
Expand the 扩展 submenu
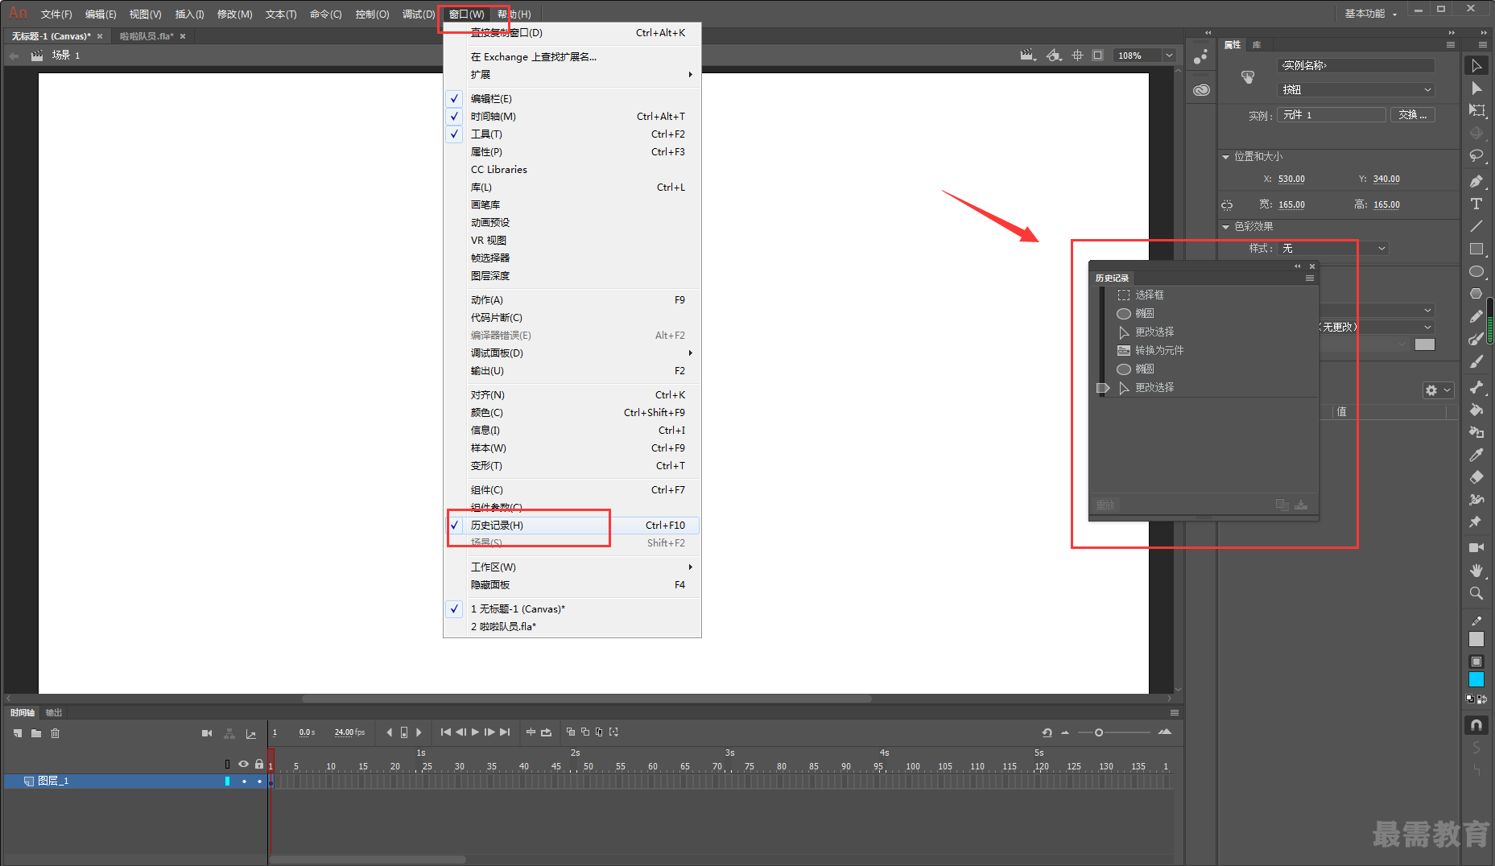click(572, 75)
